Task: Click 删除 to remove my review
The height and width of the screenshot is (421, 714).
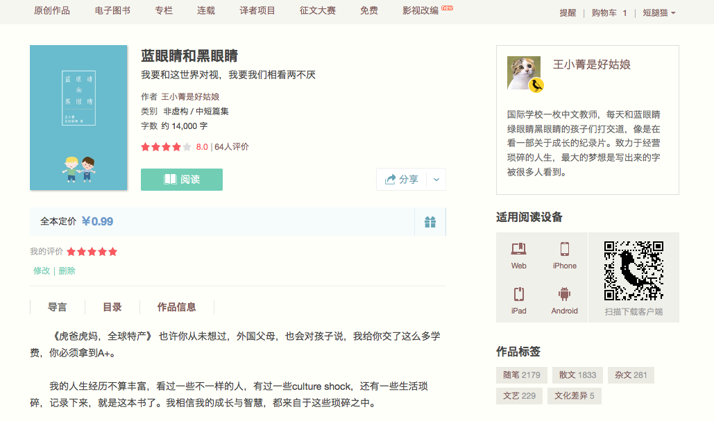Action: [x=67, y=270]
